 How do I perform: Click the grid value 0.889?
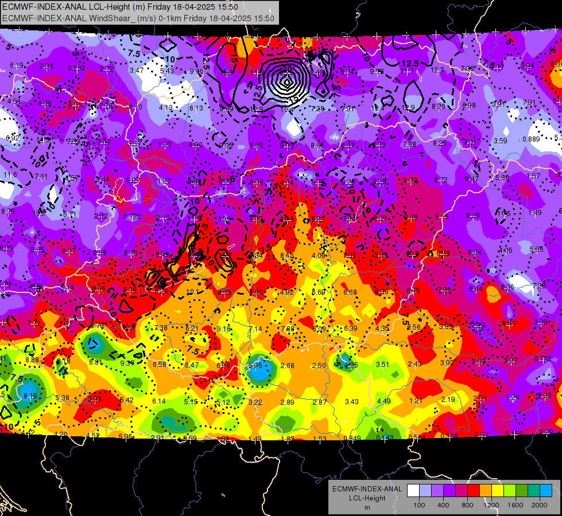tap(531, 139)
